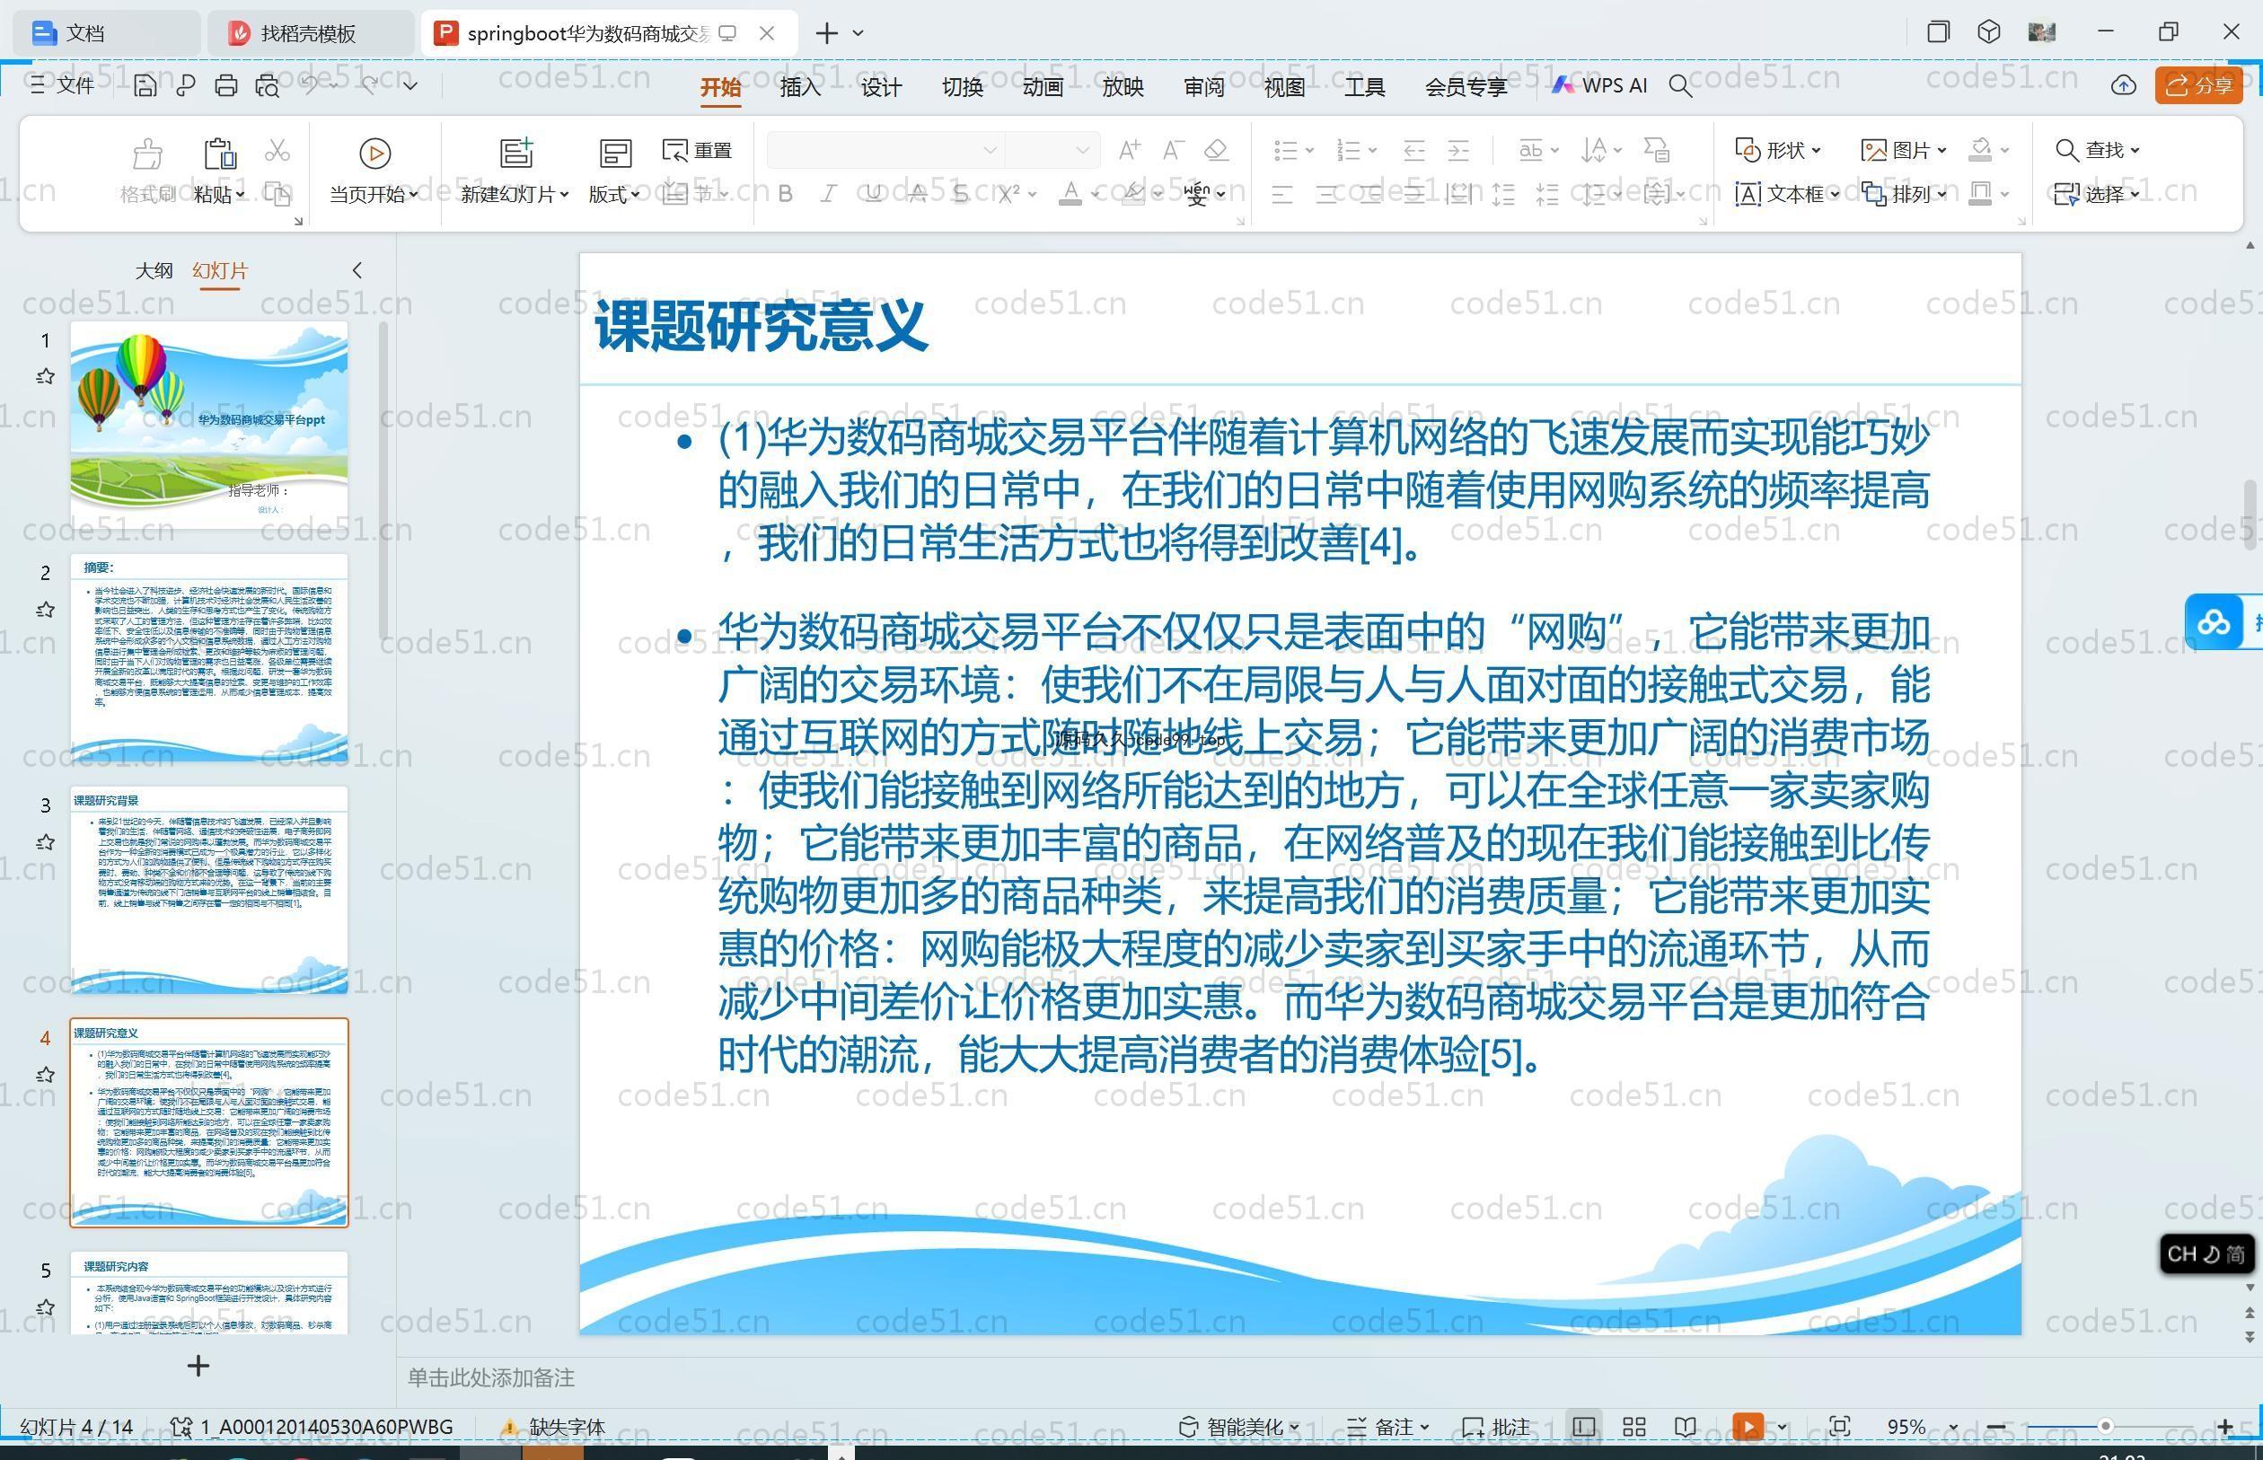Click the New Slide icon
2263x1460 pixels.
tap(516, 153)
